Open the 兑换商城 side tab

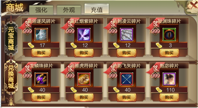pos(11,77)
